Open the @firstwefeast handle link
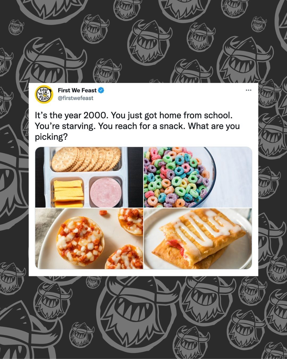The width and height of the screenshot is (287, 359). pyautogui.click(x=75, y=98)
